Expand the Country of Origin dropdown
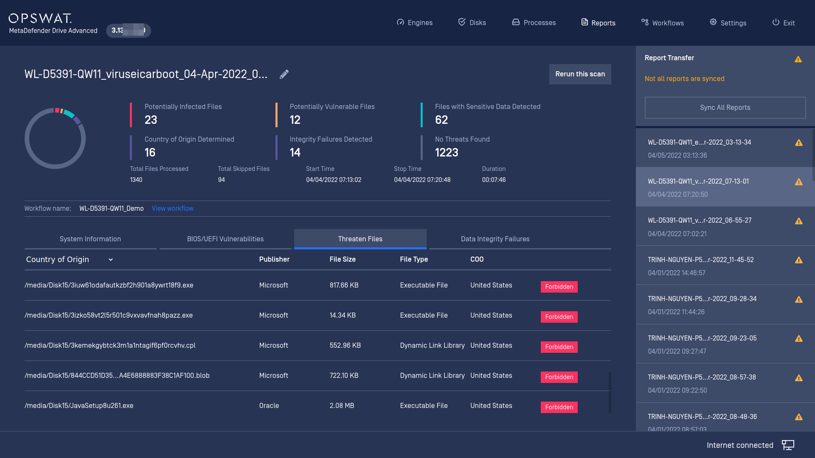The image size is (815, 458). pyautogui.click(x=70, y=260)
